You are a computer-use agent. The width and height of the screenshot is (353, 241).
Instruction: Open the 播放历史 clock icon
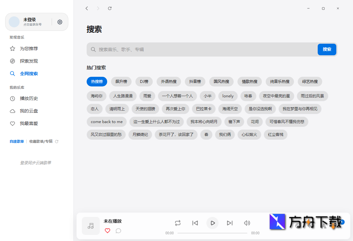tap(12, 98)
